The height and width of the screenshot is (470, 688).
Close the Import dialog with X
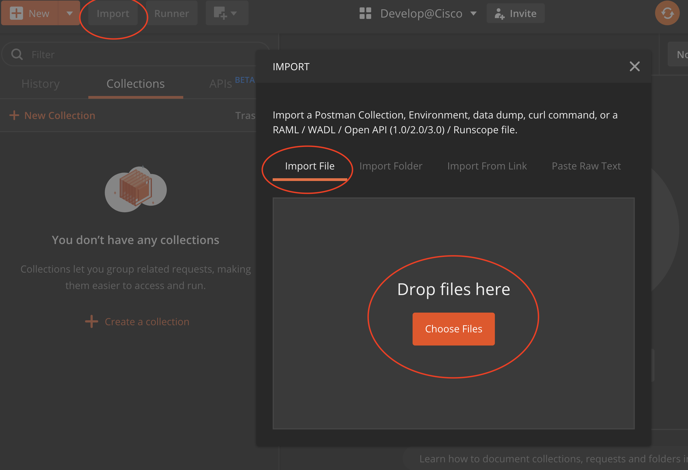coord(635,66)
